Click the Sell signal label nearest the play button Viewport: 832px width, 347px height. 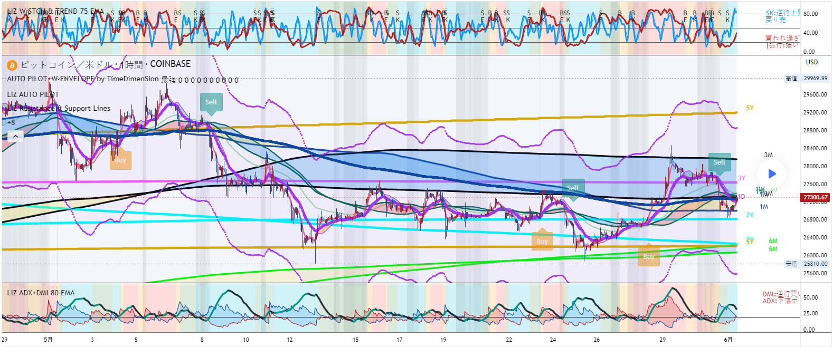pos(720,162)
